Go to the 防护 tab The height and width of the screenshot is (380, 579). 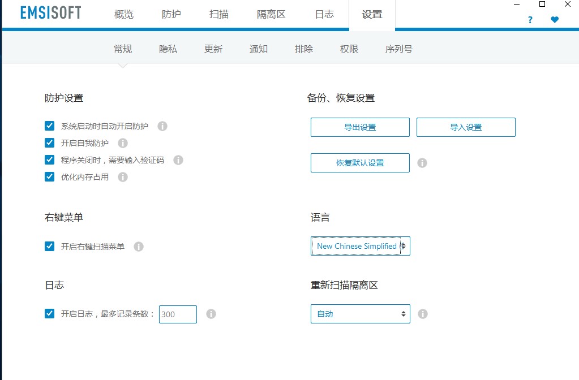coord(171,14)
